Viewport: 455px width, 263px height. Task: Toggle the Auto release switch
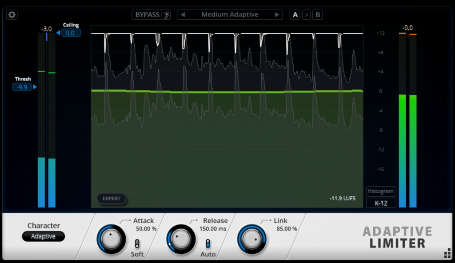point(208,243)
